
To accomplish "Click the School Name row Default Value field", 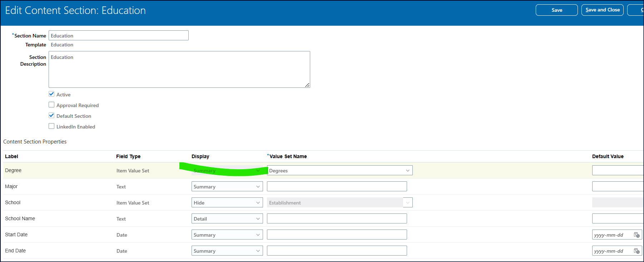I will 618,218.
